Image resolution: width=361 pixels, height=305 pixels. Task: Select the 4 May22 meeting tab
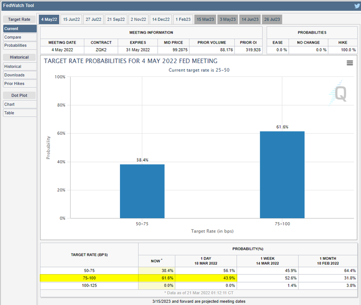point(49,19)
